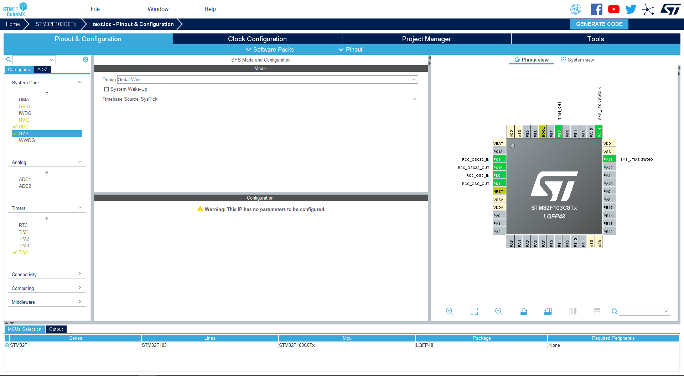Collapse the Analog category
Image resolution: width=684 pixels, height=376 pixels.
80,162
